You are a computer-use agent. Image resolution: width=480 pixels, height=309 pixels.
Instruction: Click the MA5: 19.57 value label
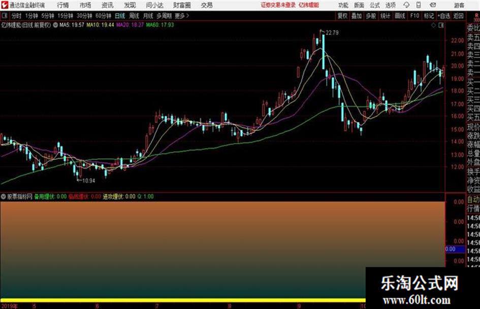[x=72, y=25]
